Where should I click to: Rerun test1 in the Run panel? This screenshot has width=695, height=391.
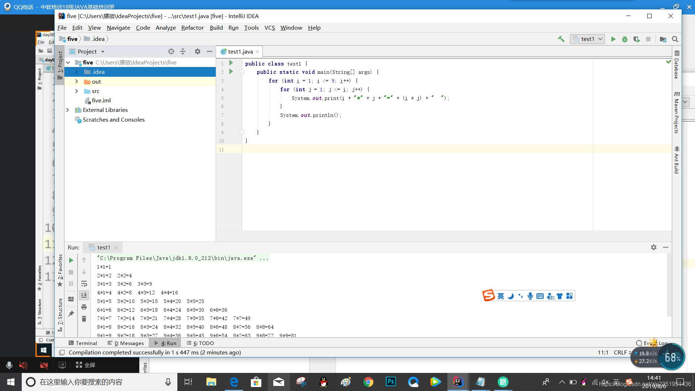71,260
